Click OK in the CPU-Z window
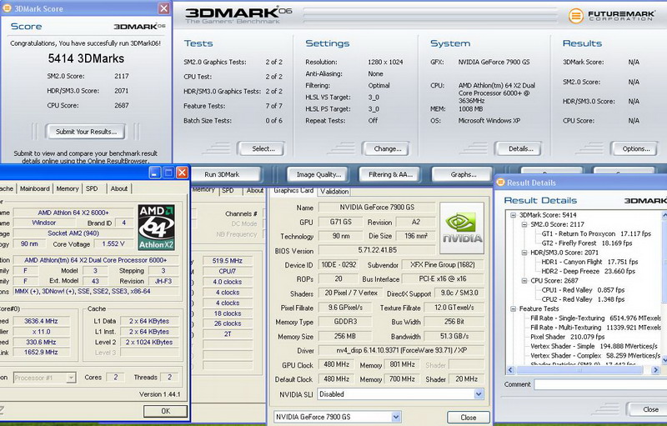The height and width of the screenshot is (426, 667). coord(165,411)
